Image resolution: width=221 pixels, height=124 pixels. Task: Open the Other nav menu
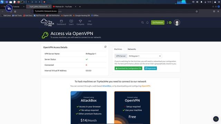[x=90, y=22]
